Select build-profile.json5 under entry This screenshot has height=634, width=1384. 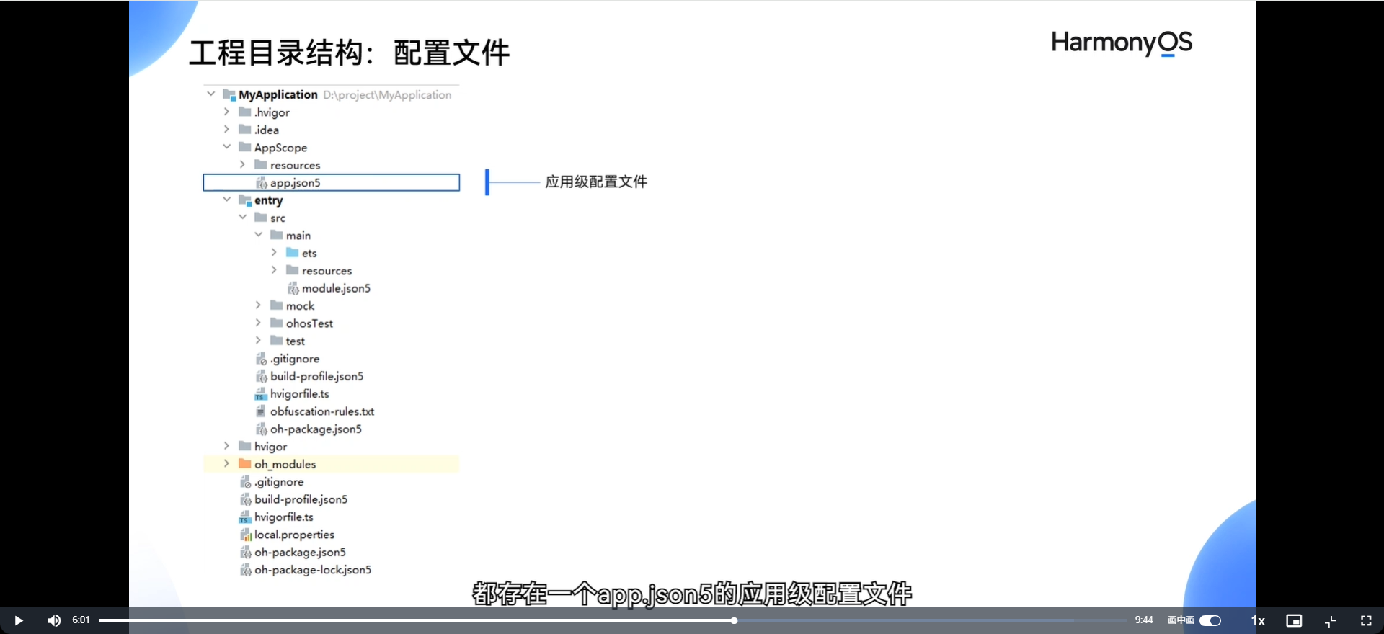click(x=317, y=376)
